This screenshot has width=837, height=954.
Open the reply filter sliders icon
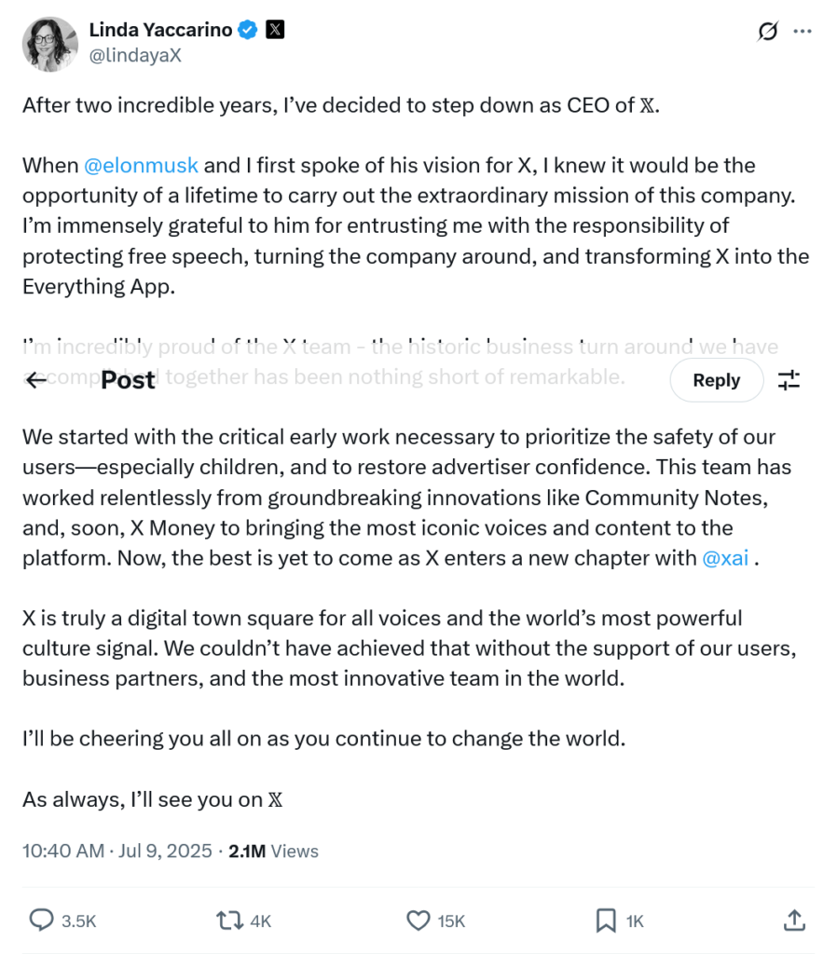point(789,380)
